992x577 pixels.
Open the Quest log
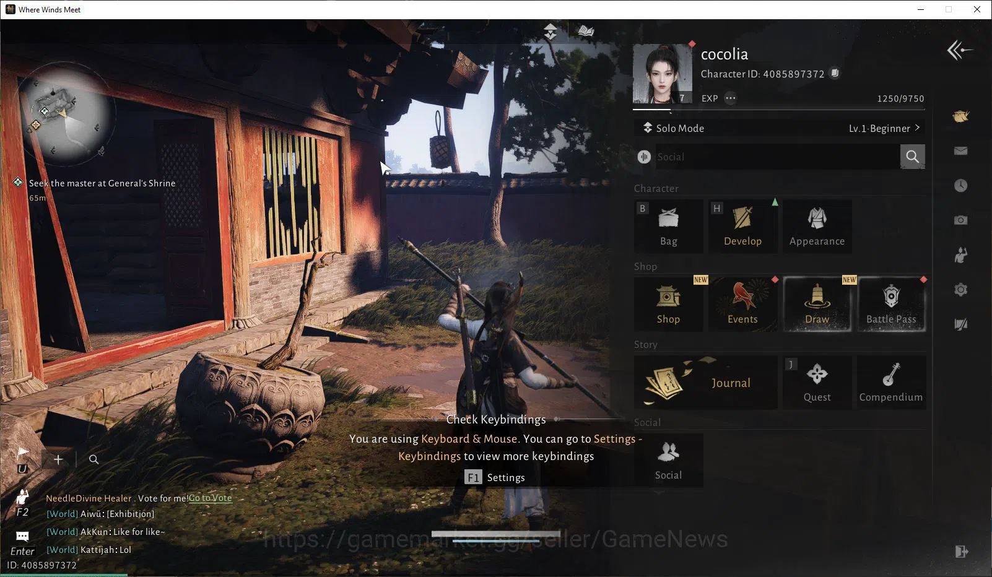pos(817,382)
